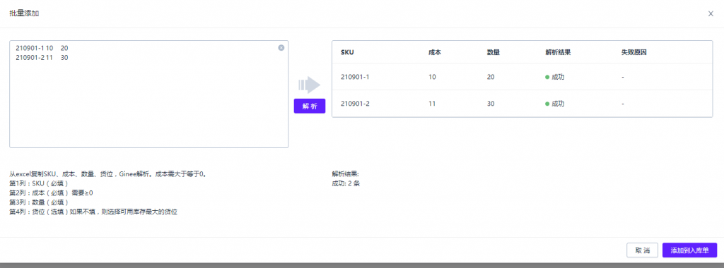Click 添加到入库单 button
This screenshot has height=268, width=724.
[689, 250]
